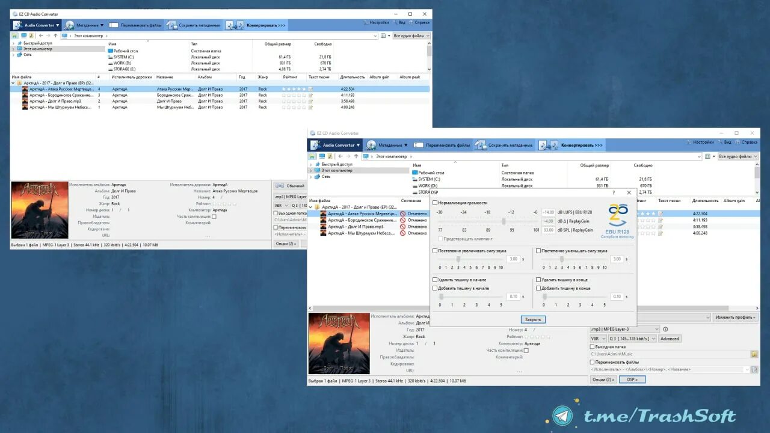
Task: Expand Сеть in front window tree
Action: pos(311,177)
